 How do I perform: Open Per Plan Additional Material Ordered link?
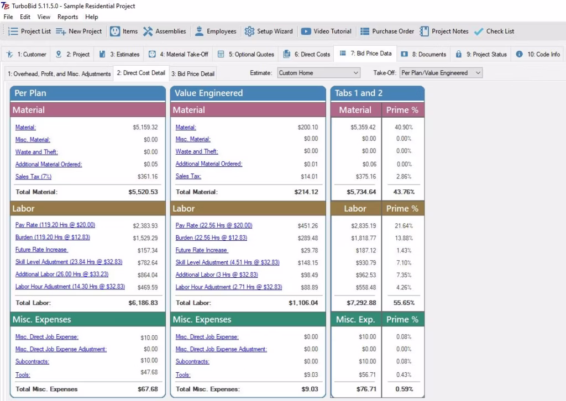click(49, 164)
